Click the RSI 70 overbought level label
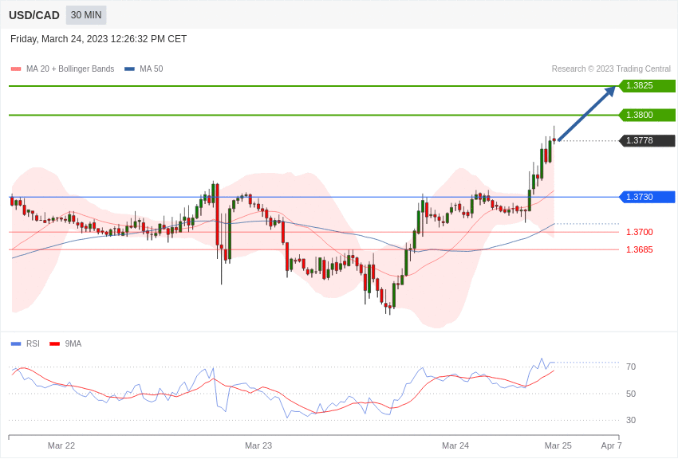Image resolution: width=678 pixels, height=459 pixels. (x=631, y=367)
